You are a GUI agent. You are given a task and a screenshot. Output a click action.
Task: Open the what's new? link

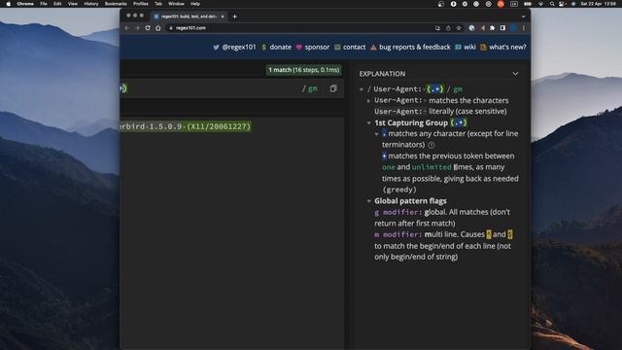503,47
